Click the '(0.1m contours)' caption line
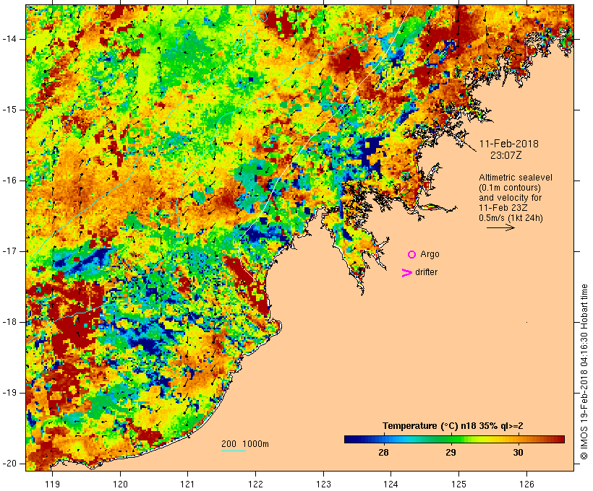Viewport: 593px width, 491px height. click(x=510, y=188)
